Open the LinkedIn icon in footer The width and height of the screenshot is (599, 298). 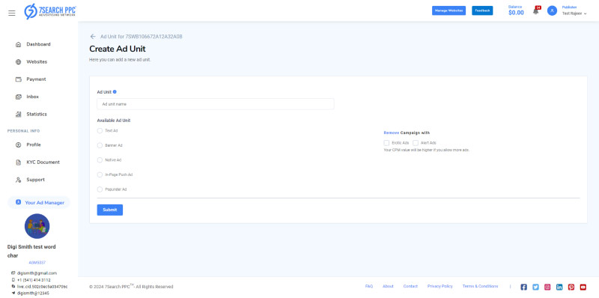click(559, 287)
